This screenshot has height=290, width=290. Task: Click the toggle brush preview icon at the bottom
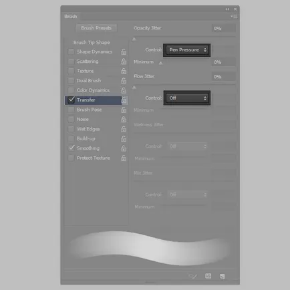pyautogui.click(x=192, y=276)
